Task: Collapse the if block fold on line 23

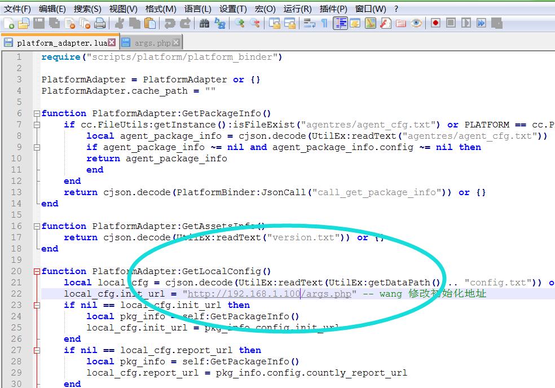Action: (37, 305)
